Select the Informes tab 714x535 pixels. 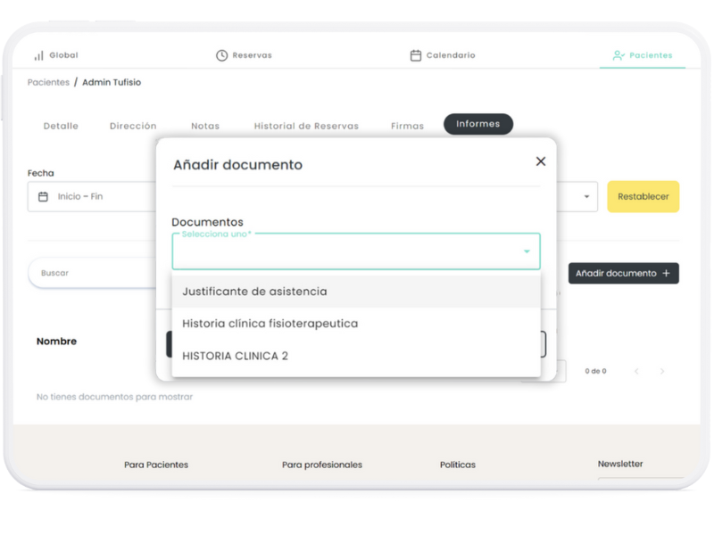click(478, 124)
